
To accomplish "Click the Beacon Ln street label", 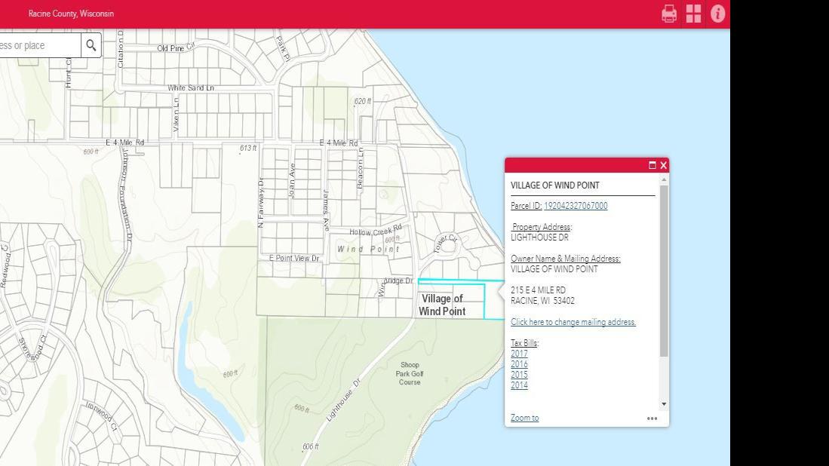I will (360, 168).
